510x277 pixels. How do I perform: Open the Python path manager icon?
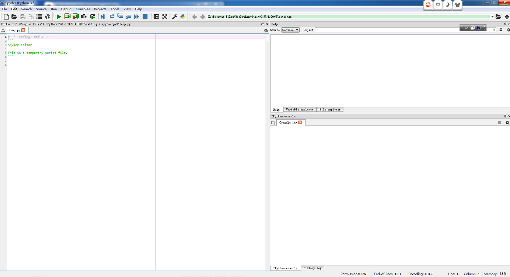183,17
